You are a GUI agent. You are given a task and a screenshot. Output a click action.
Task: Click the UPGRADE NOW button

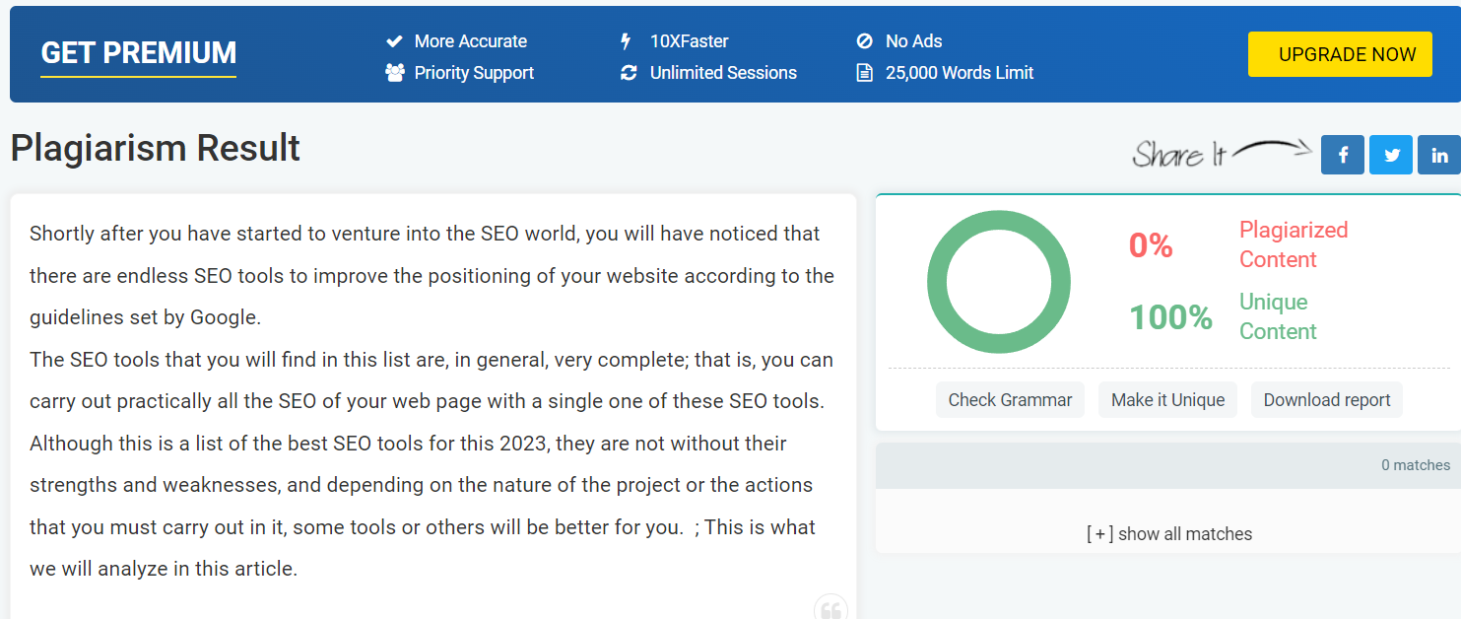1340,54
